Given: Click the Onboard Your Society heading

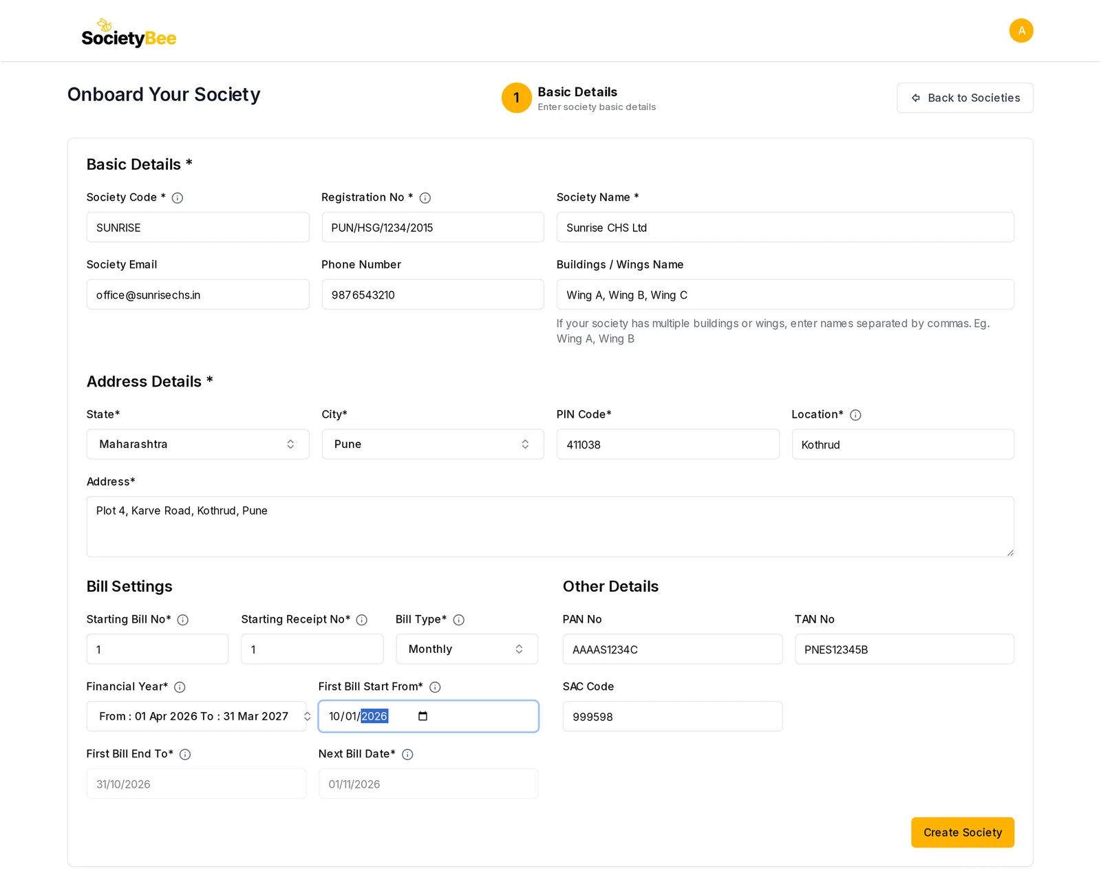Looking at the screenshot, I should pos(164,94).
